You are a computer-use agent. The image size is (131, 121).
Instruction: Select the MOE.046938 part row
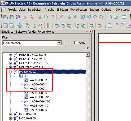[x=27, y=118]
